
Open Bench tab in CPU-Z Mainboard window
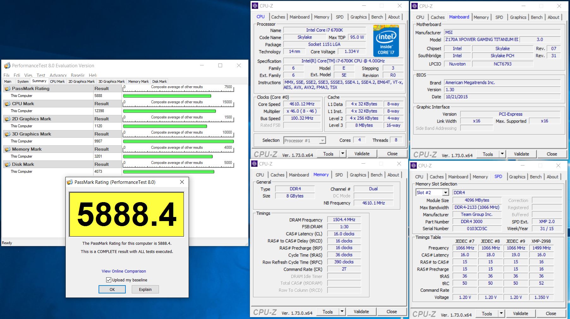pos(537,17)
